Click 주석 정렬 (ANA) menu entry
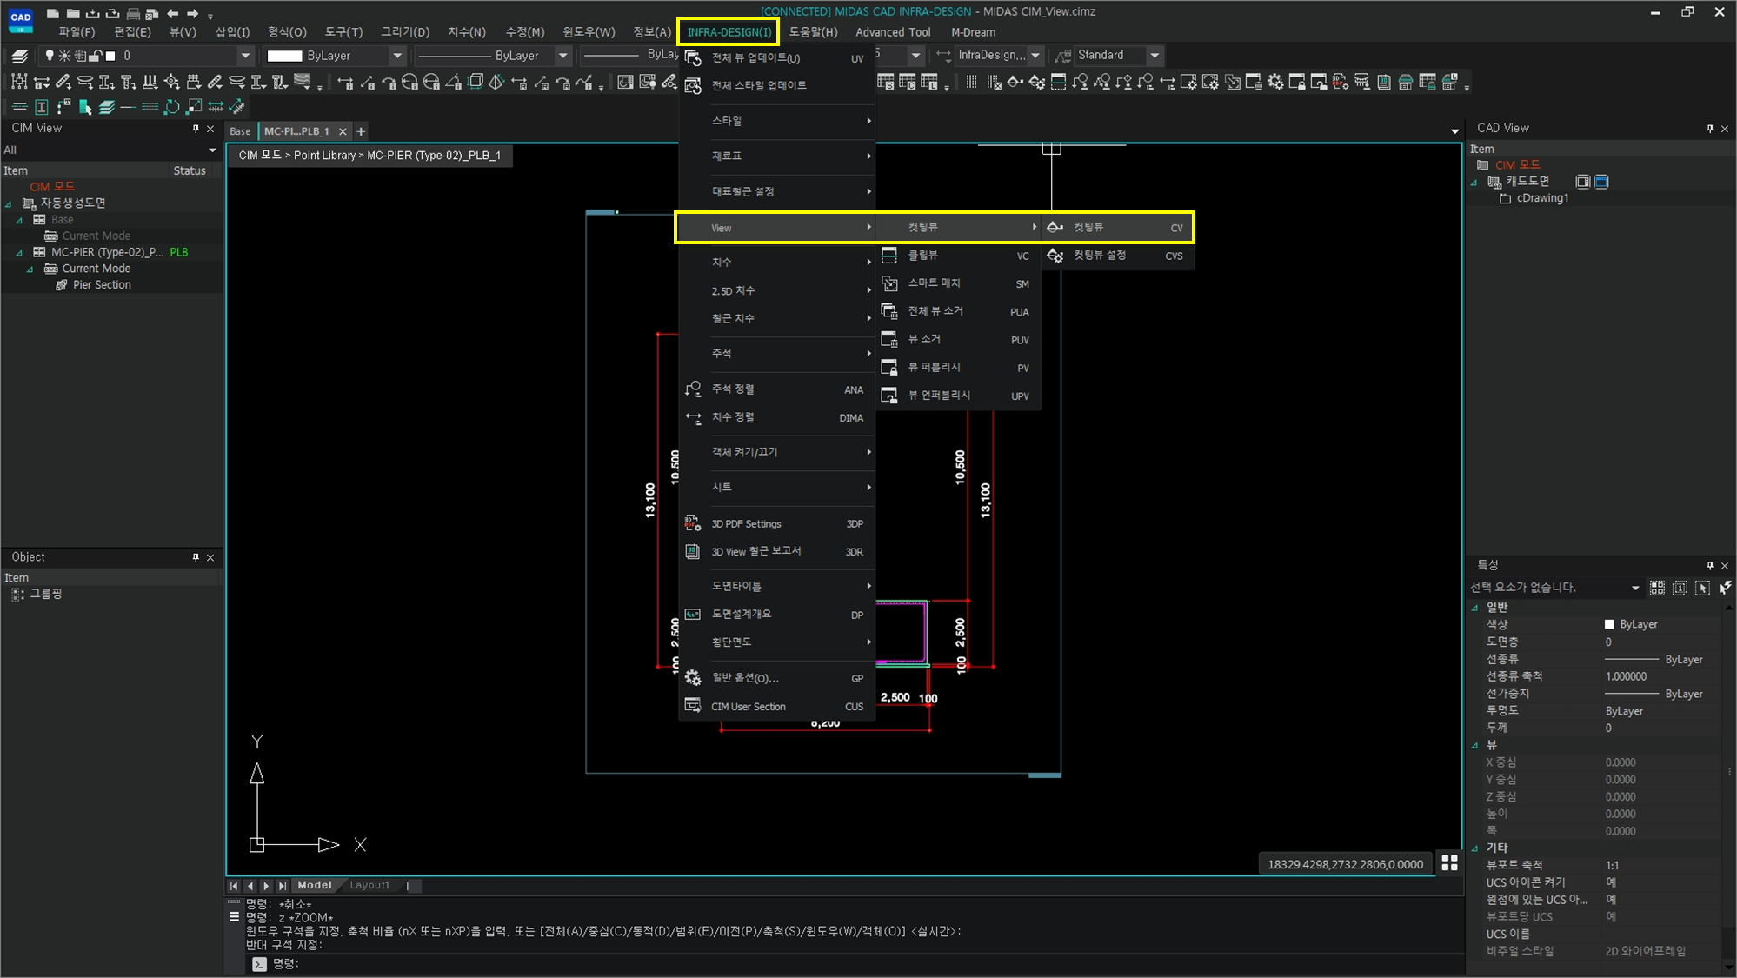This screenshot has width=1737, height=978. [776, 389]
